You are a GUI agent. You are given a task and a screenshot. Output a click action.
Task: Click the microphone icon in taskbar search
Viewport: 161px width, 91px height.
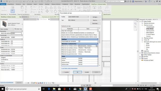[39, 89]
